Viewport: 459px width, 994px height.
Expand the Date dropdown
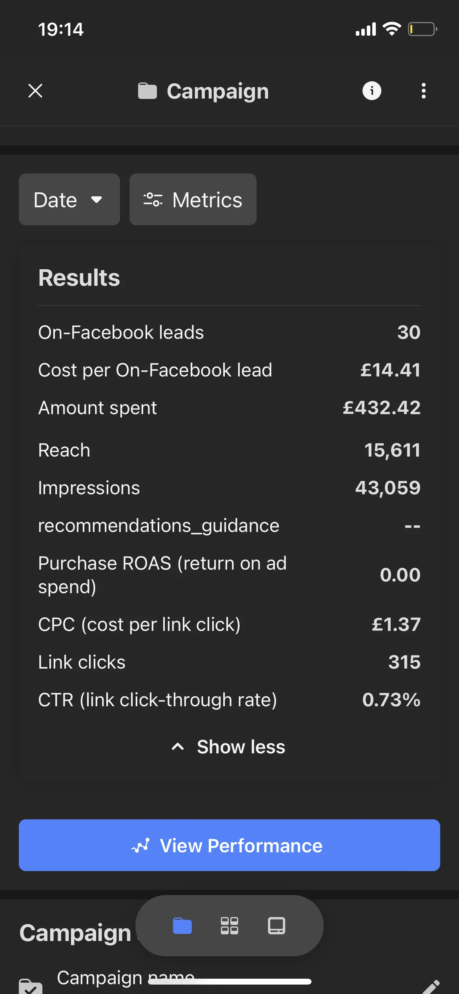pos(69,199)
